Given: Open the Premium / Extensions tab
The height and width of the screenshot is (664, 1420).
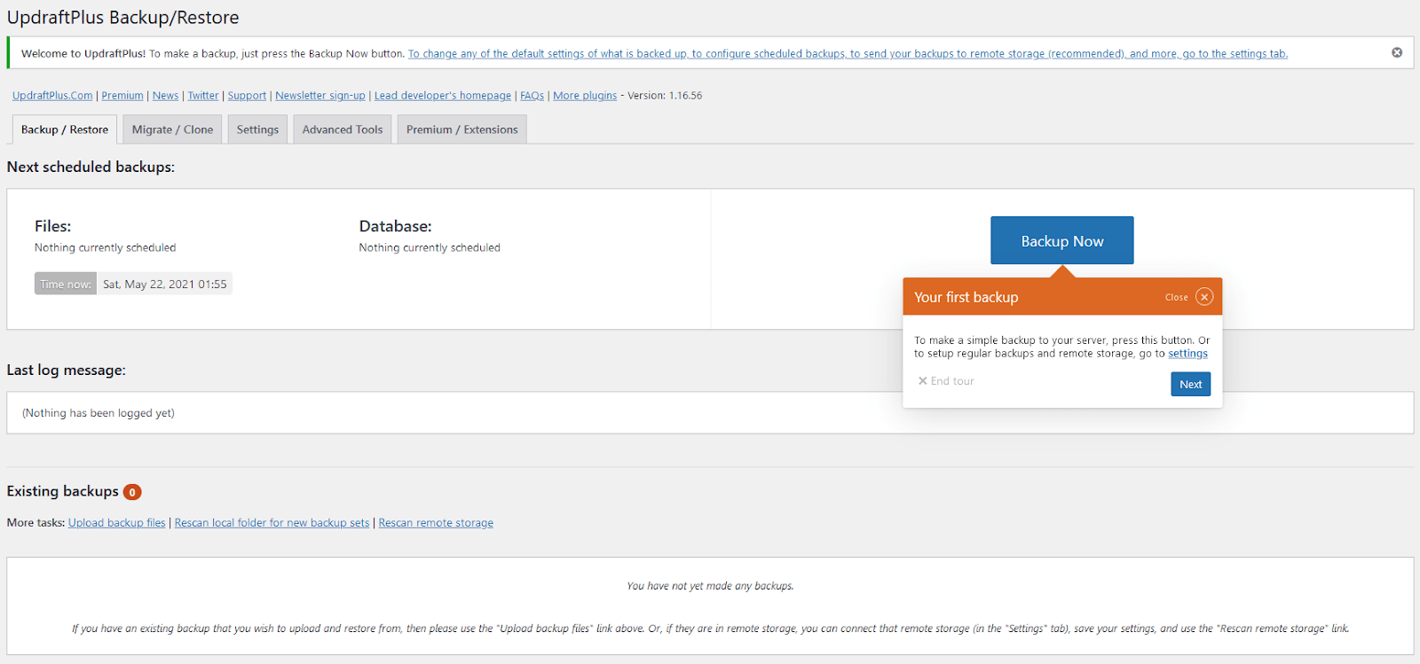Looking at the screenshot, I should tap(462, 129).
